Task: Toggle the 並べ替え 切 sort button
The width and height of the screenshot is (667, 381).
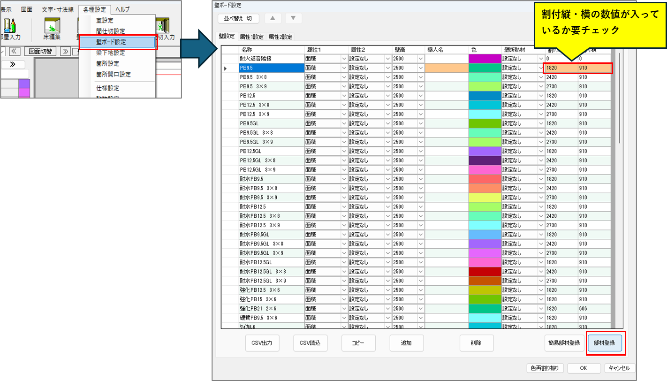Action: coord(238,18)
